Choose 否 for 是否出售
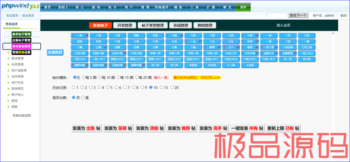 (x=73, y=98)
